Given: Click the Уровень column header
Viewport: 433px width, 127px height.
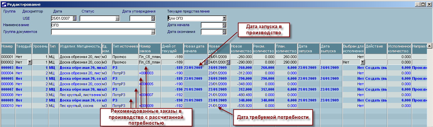Looking at the screenshot, I should point(40,48).
